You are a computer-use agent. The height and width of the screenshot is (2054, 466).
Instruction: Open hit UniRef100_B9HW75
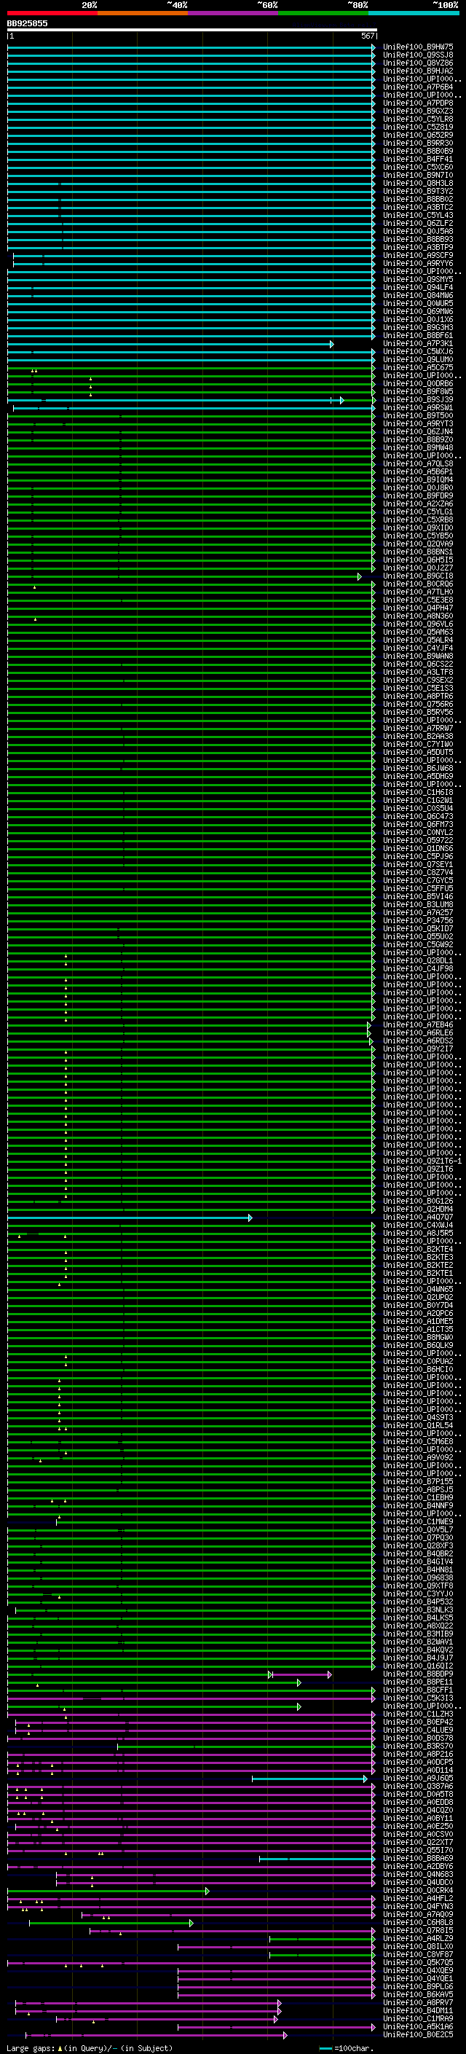[x=417, y=47]
